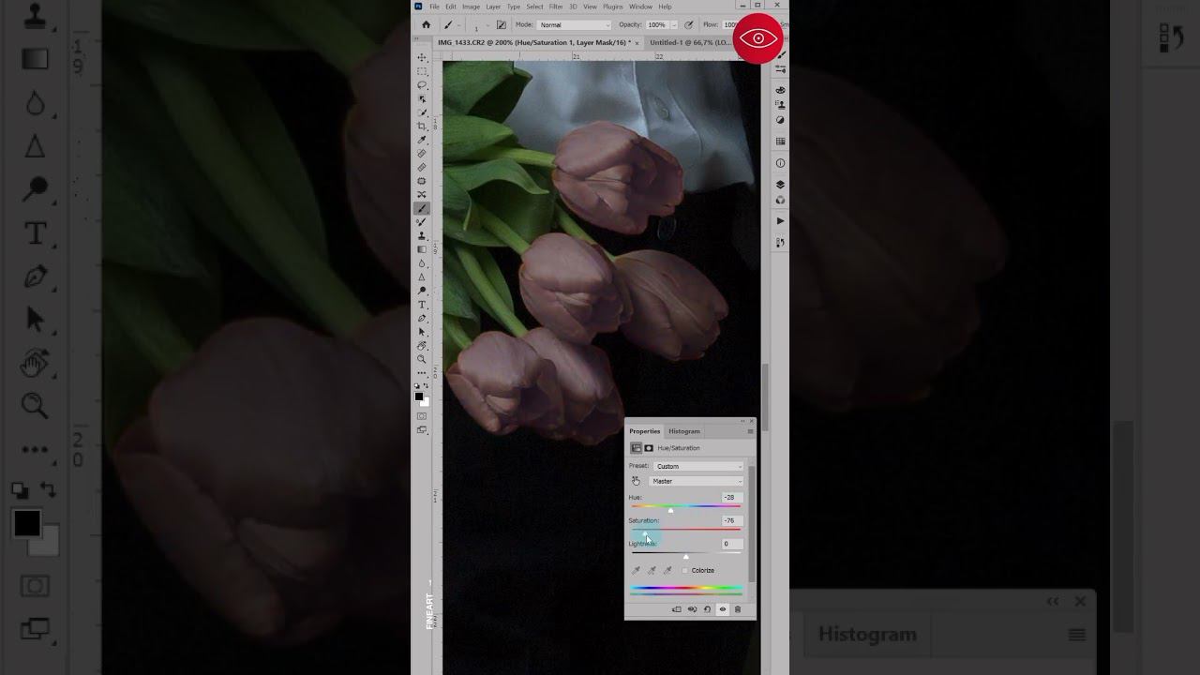Open the Master channel dropdown
Viewport: 1200px width, 675px height.
tap(696, 481)
